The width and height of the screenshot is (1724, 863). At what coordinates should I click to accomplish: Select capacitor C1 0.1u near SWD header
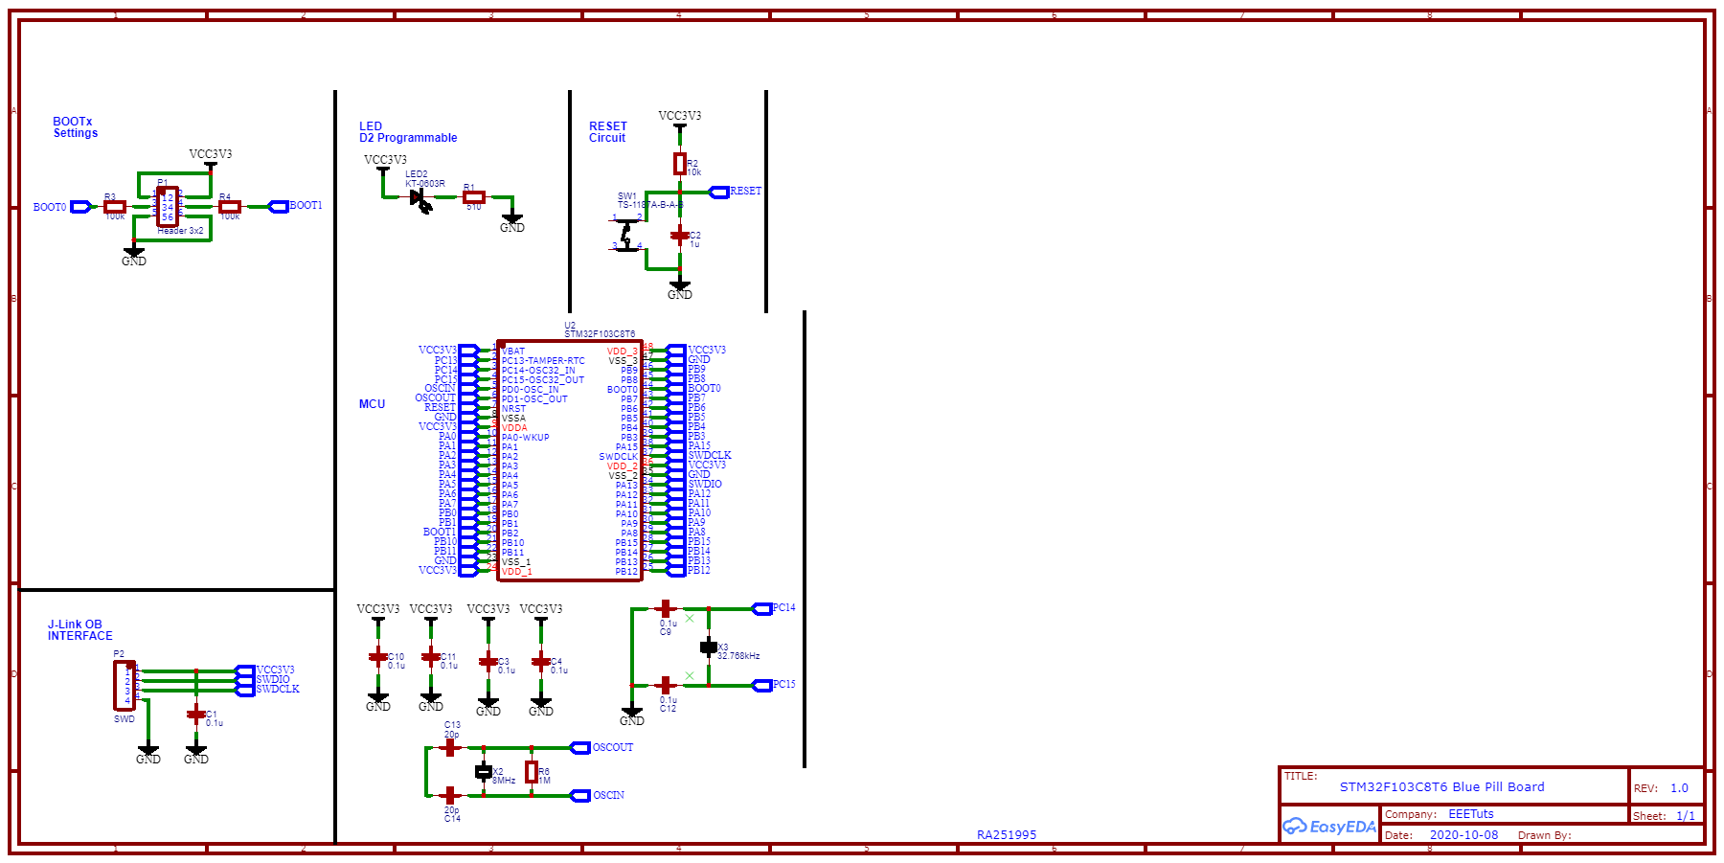[196, 715]
